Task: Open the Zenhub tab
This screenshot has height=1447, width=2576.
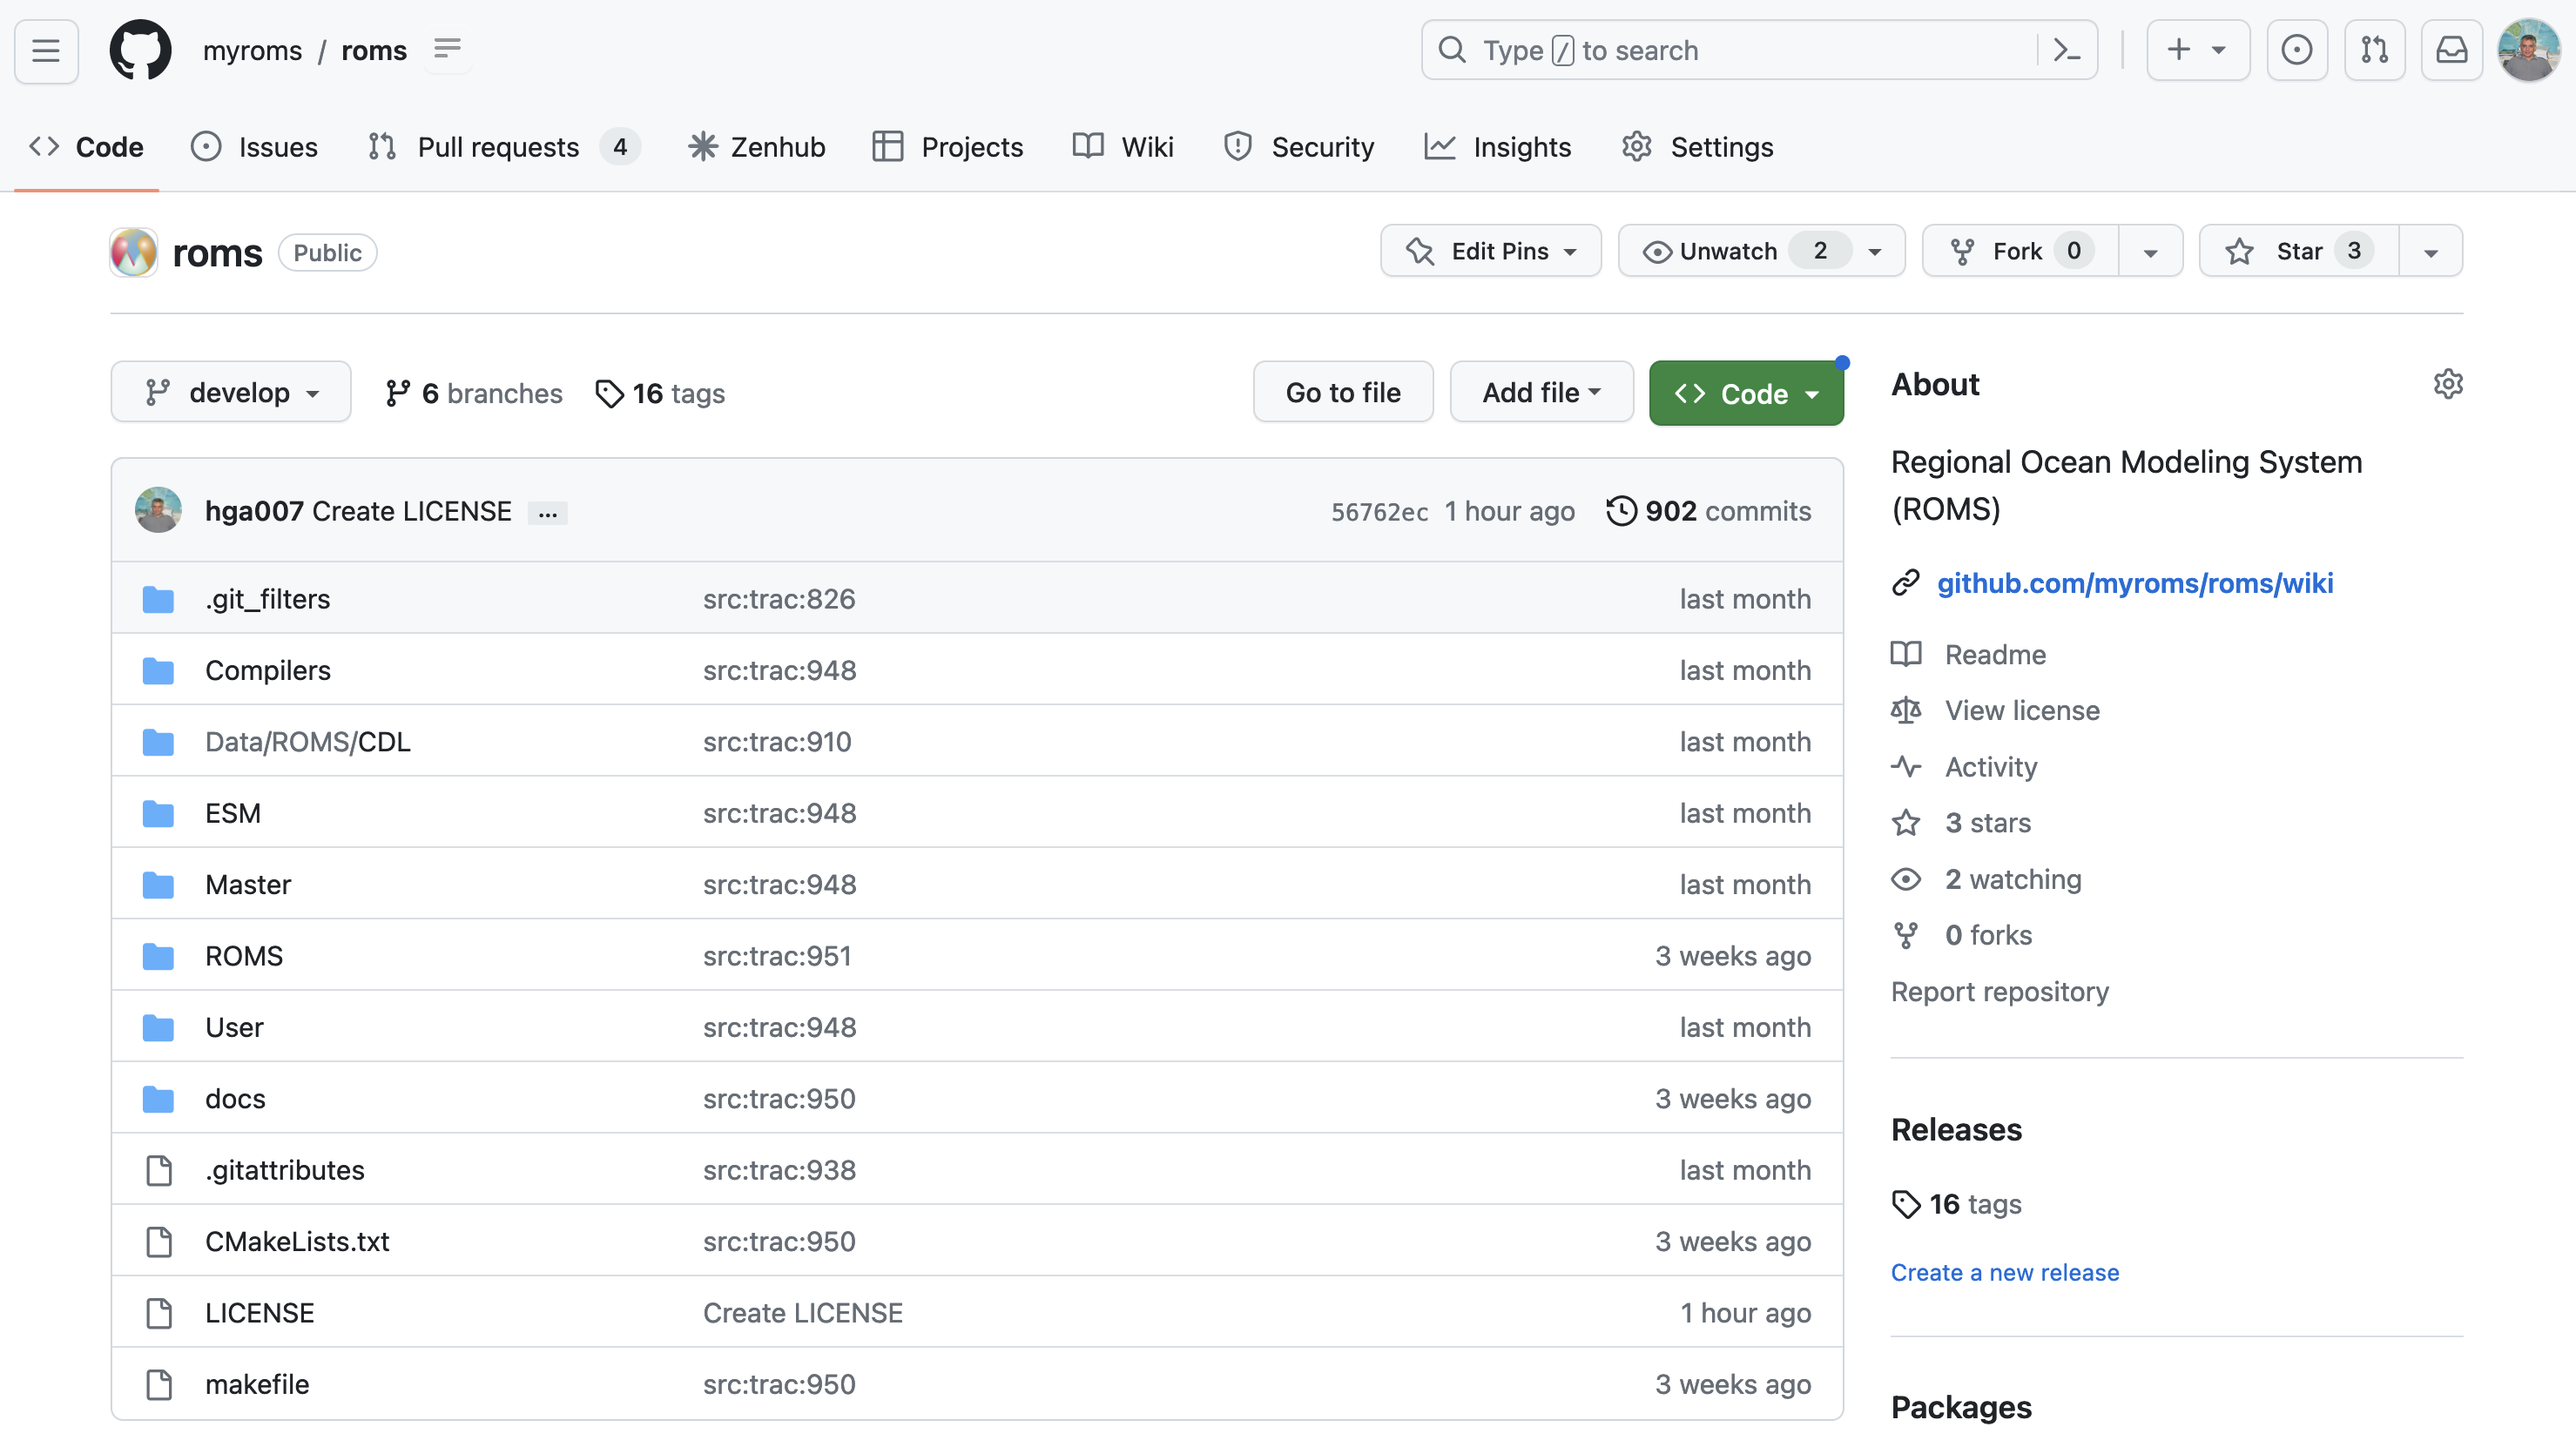Action: tap(757, 147)
